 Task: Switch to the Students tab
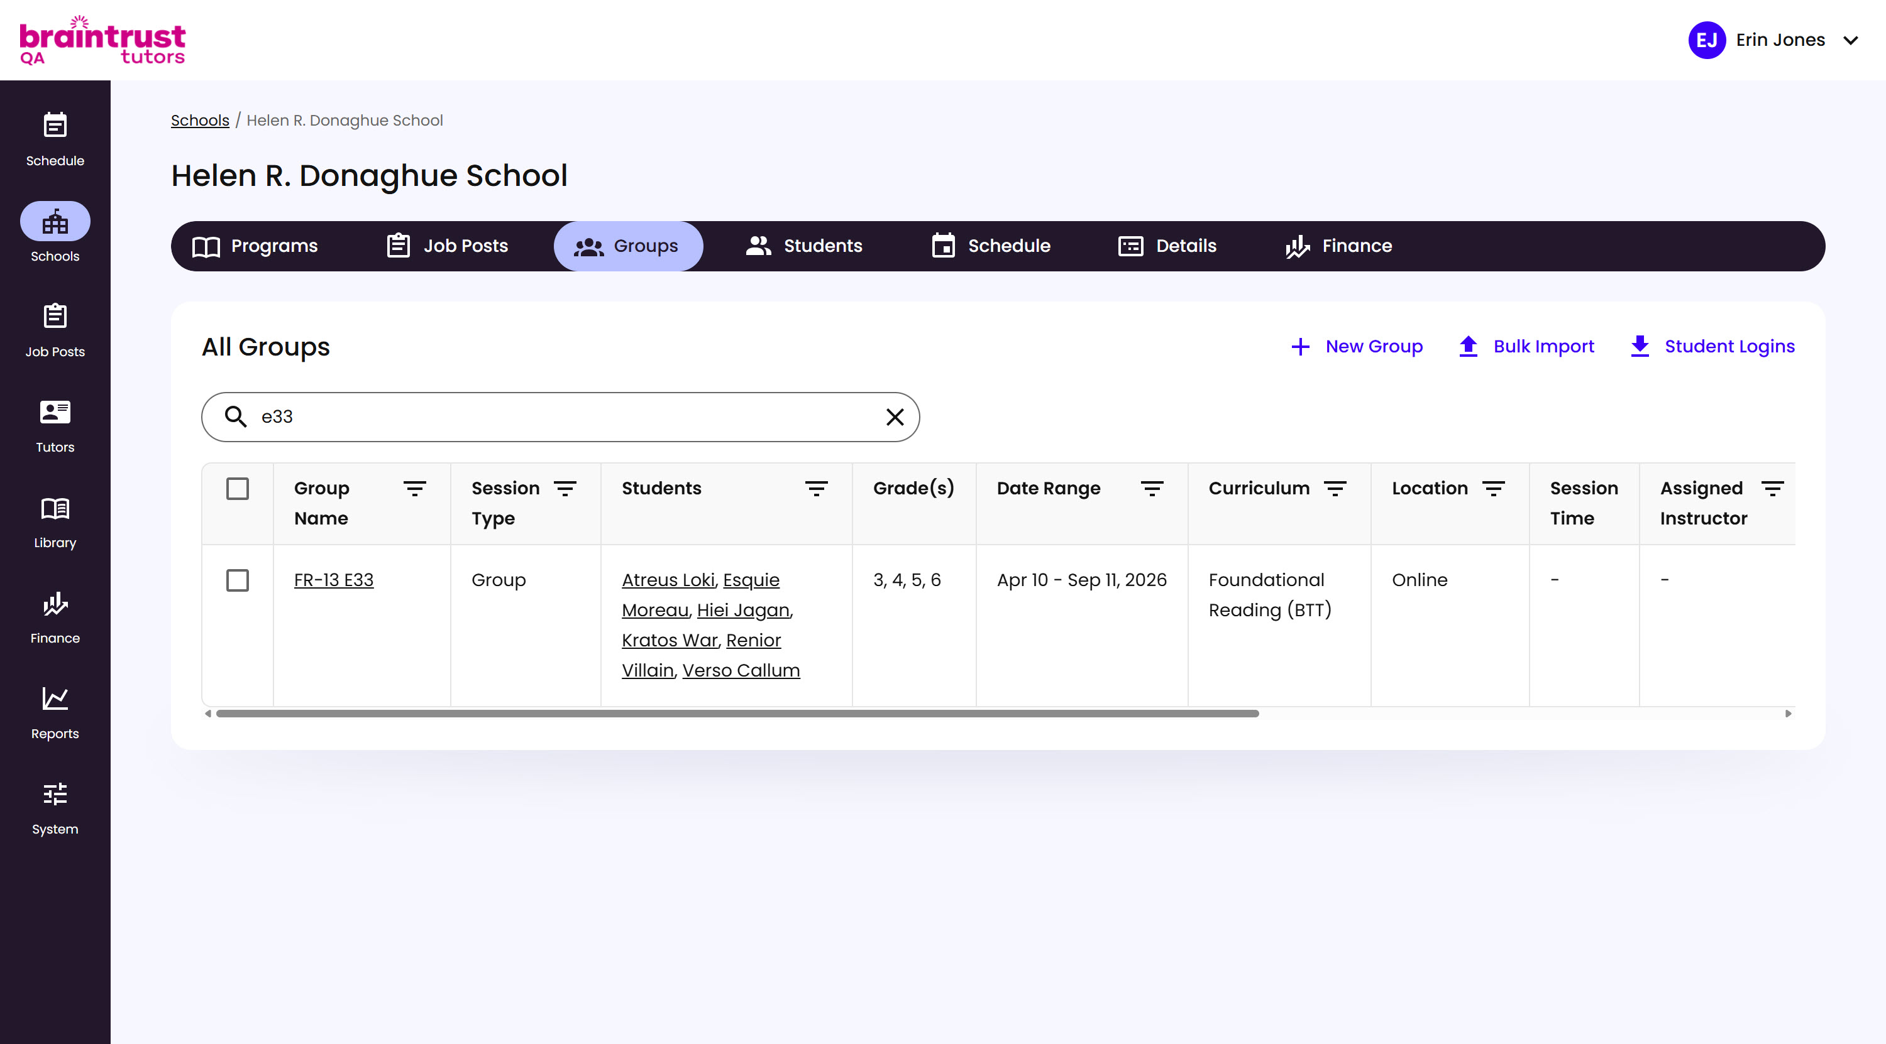pos(804,246)
